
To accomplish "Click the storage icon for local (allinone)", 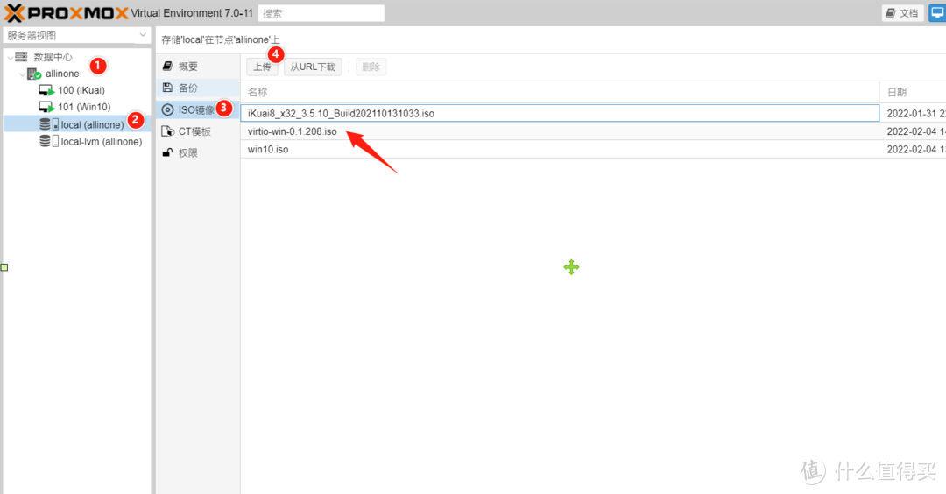I will (x=49, y=124).
